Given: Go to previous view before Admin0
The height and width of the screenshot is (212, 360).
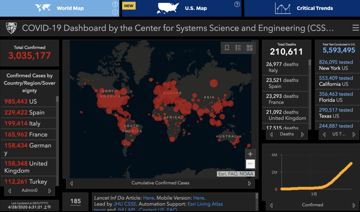Looking at the screenshot, I should [9, 191].
